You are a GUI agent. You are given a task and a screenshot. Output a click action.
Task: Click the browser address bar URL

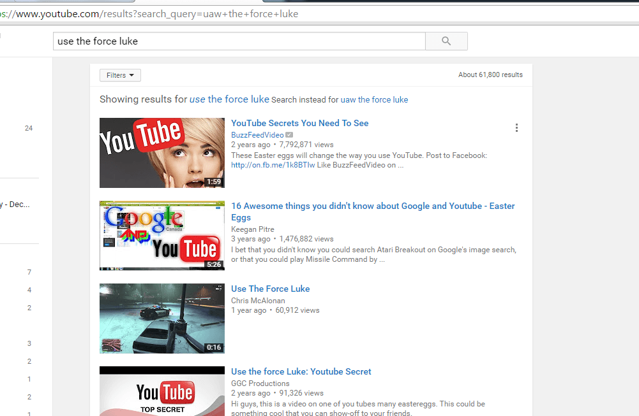coord(149,14)
